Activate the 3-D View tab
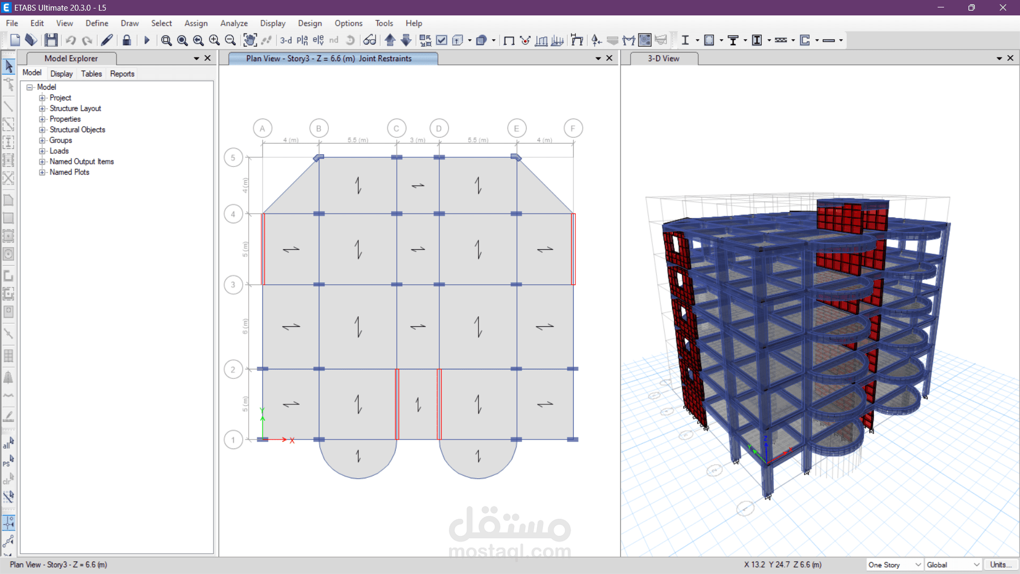The image size is (1020, 574). 664,58
